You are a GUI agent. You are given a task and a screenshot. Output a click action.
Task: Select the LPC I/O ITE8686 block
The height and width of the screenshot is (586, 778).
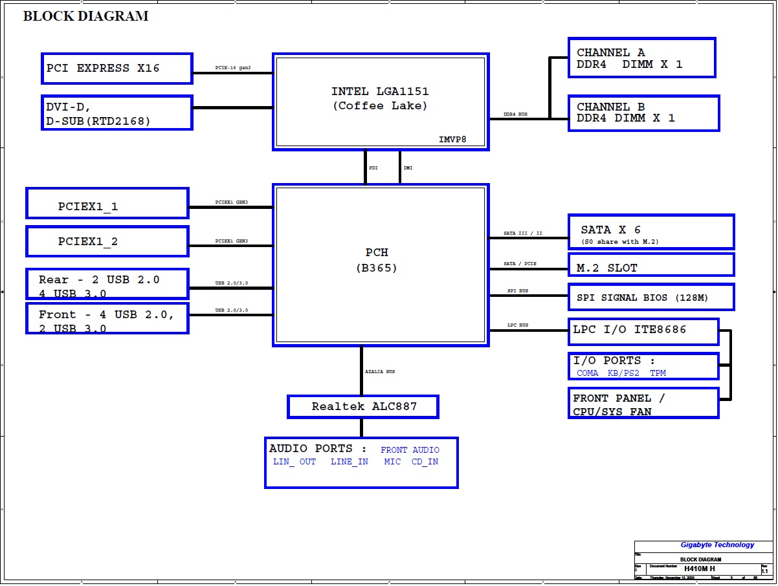pos(643,332)
